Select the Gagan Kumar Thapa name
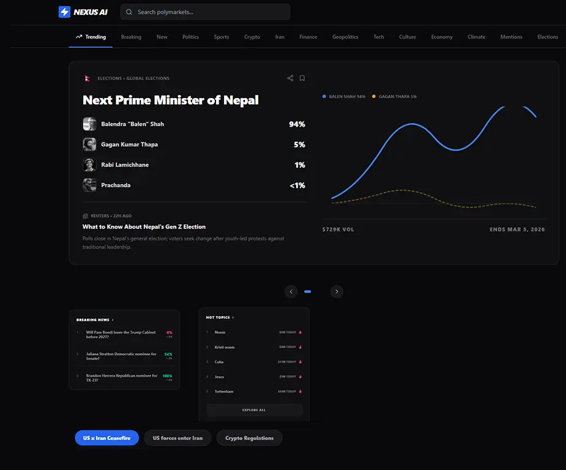This screenshot has height=470, width=566. [x=129, y=144]
